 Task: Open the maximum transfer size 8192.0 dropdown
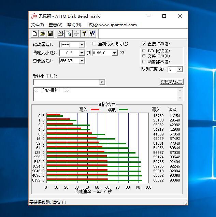[115, 53]
